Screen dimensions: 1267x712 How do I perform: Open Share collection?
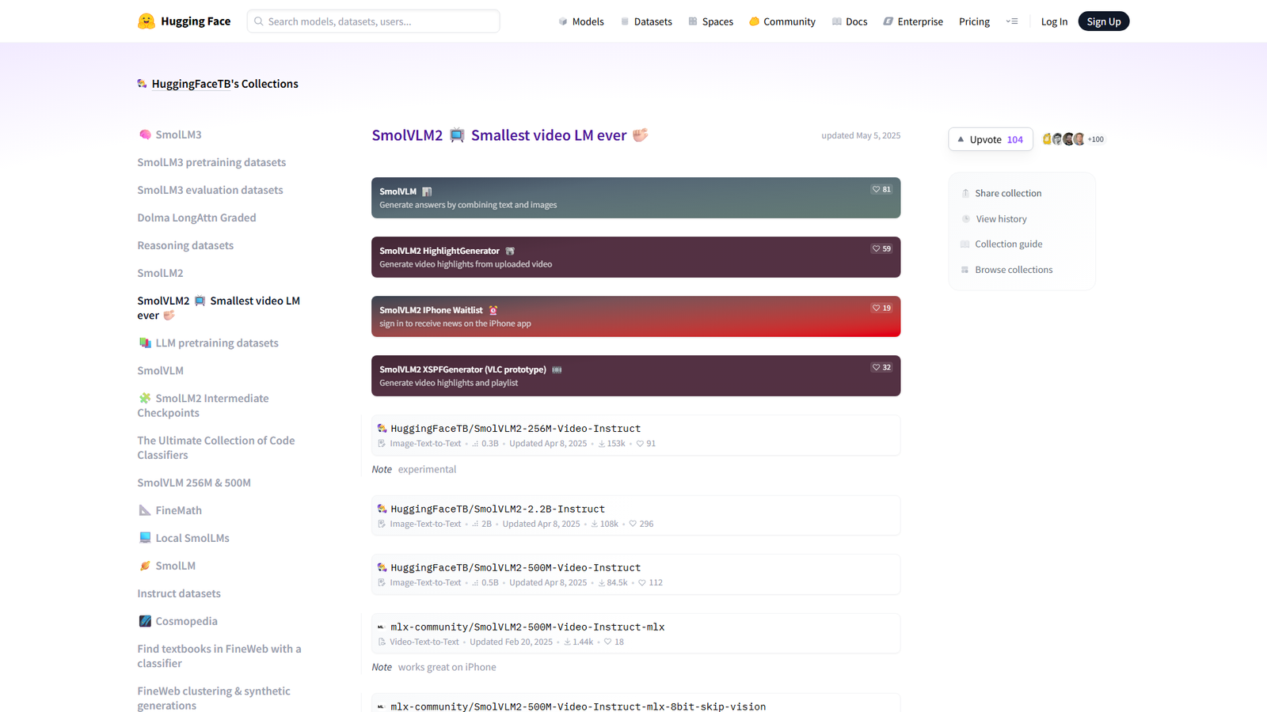pyautogui.click(x=1007, y=192)
